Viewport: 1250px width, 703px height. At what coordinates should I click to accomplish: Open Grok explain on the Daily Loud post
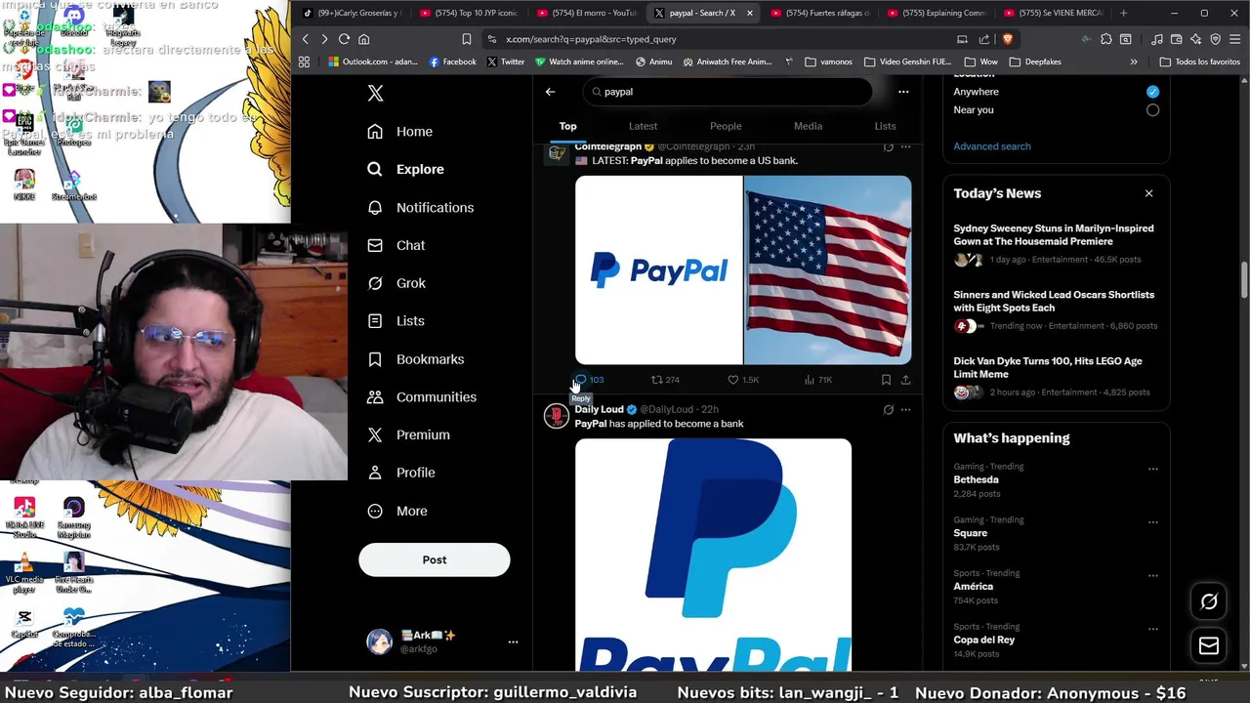888,410
